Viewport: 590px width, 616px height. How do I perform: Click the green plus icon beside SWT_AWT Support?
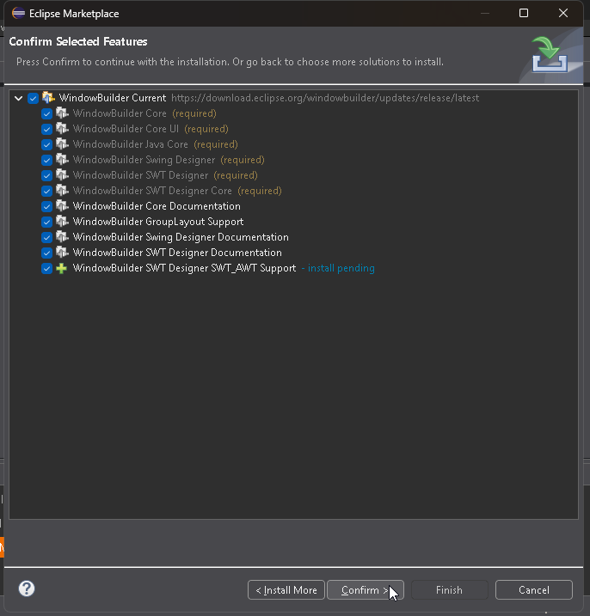coord(61,268)
